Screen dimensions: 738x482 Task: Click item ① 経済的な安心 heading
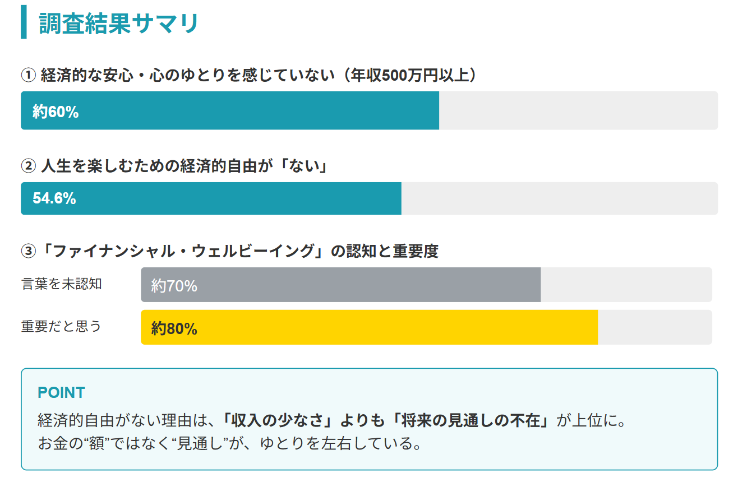249,75
